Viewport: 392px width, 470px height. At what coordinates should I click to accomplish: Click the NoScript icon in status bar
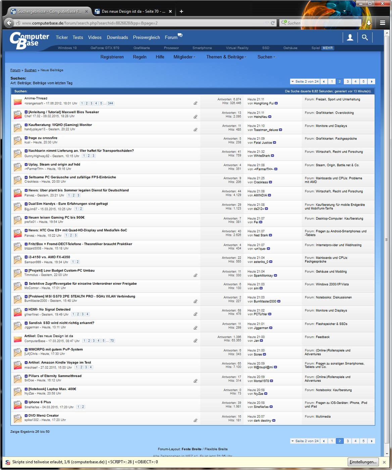coord(8,462)
